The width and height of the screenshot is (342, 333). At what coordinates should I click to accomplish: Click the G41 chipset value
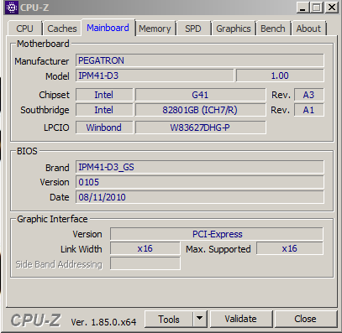coord(201,95)
